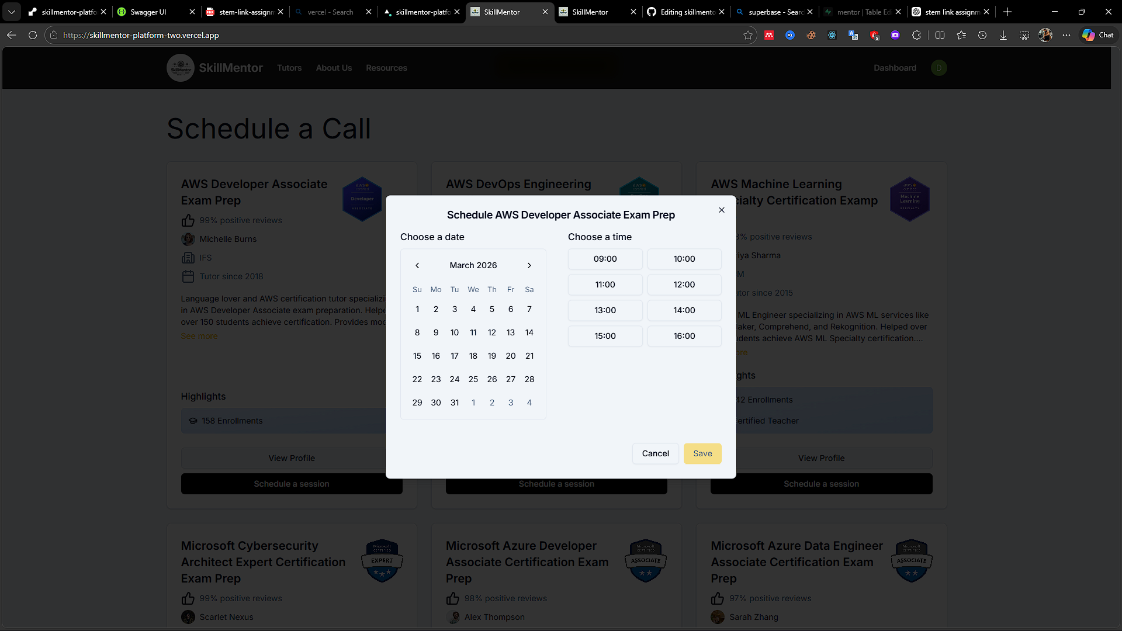
Task: Switch to the Swagger UI tab
Action: pos(148,12)
